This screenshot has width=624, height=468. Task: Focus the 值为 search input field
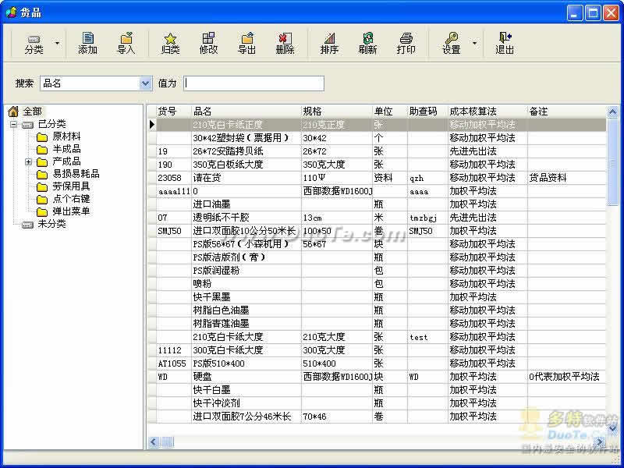pyautogui.click(x=254, y=83)
